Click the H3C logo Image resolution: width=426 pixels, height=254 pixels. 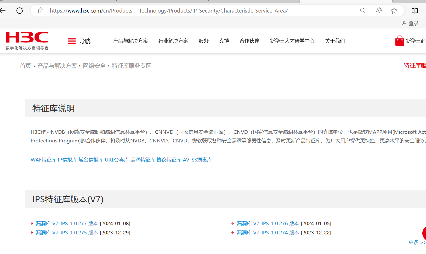click(x=27, y=37)
